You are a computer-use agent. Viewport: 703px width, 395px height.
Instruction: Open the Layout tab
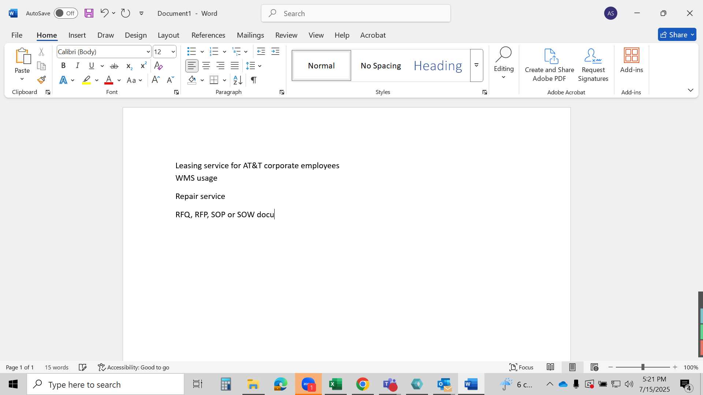click(x=168, y=35)
